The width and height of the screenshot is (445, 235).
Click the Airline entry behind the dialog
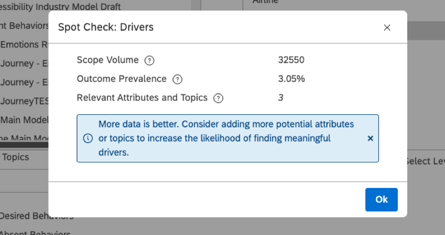tap(265, 2)
